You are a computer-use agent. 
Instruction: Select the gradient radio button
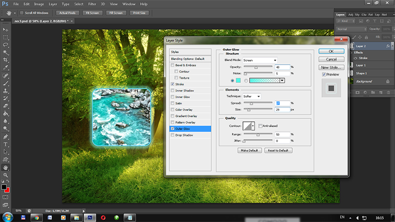click(246, 80)
